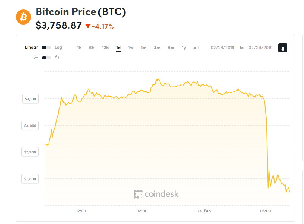This screenshot has height=224, width=304.
Task: Click the orange Bitcoin logo icon
Action: [23, 17]
